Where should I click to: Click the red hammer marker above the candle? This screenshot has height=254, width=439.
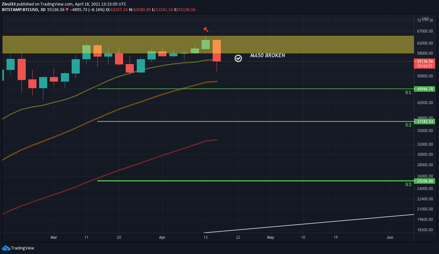205,29
